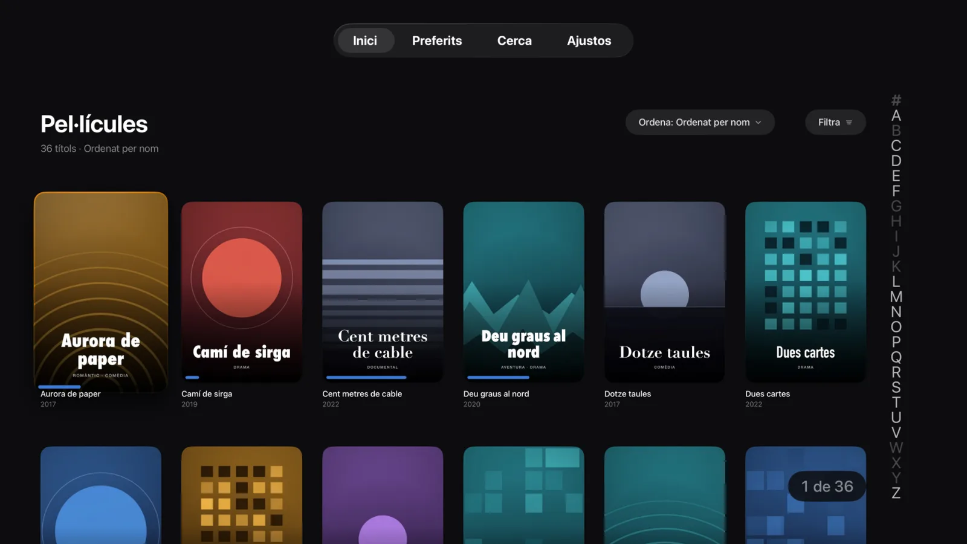Select the Dotze taules poster

[x=665, y=292]
